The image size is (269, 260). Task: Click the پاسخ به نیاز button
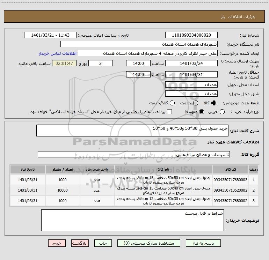203,243
